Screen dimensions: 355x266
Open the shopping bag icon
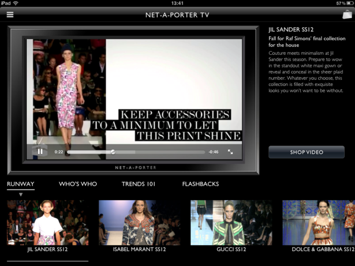point(347,14)
